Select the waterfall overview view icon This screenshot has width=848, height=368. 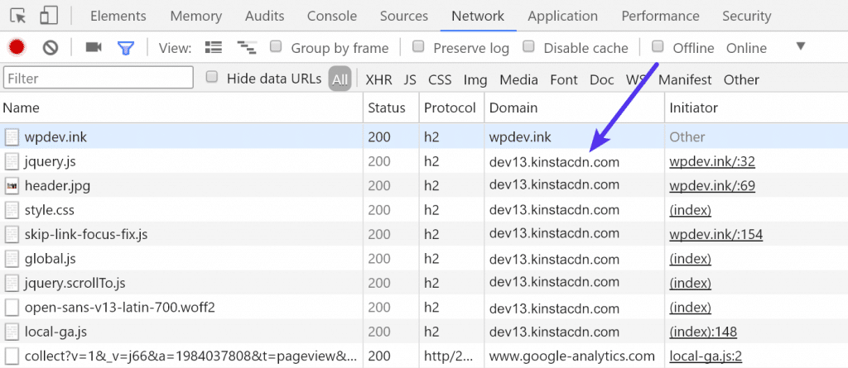coord(246,48)
